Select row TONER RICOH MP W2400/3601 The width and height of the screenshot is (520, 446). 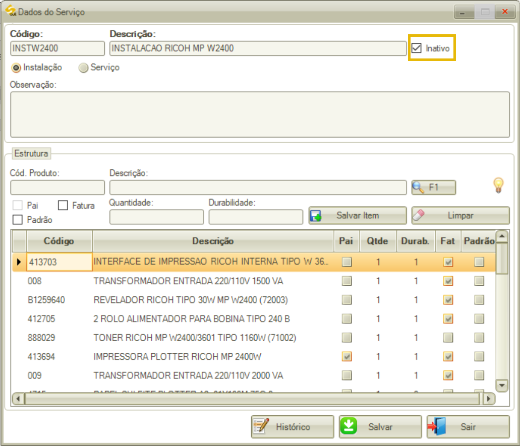pos(254,338)
